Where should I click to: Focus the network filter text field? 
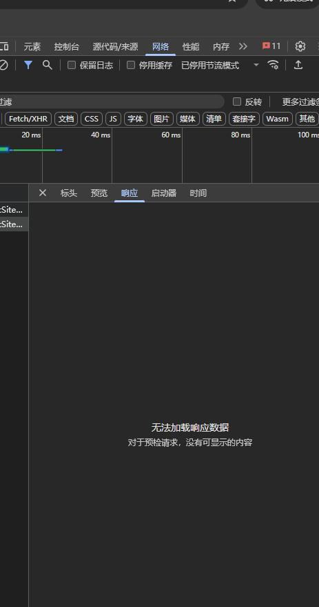[112, 102]
